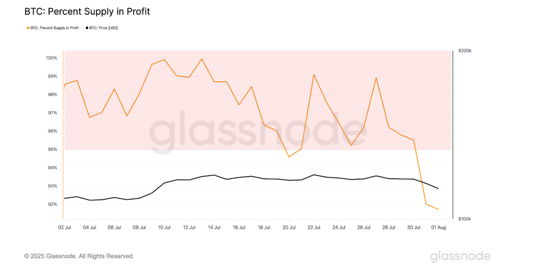Select the '01 Aug' x-axis date label

(x=439, y=228)
